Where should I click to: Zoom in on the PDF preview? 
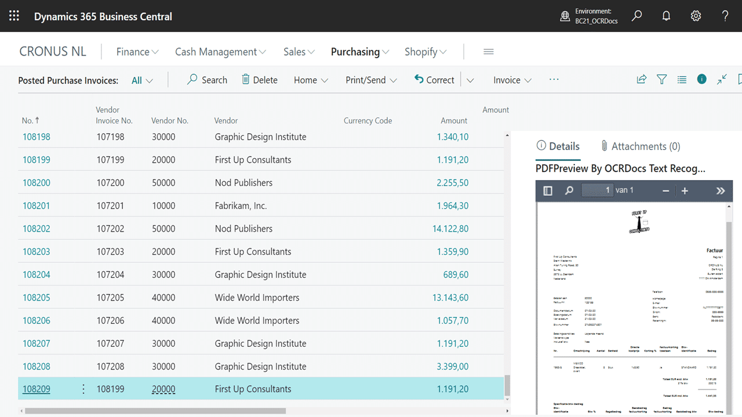pos(685,191)
